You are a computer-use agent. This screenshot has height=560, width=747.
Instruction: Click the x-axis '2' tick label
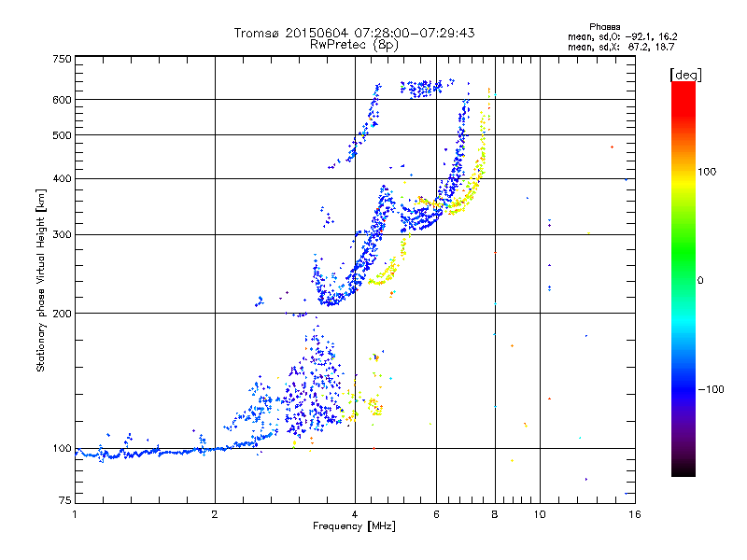(215, 514)
